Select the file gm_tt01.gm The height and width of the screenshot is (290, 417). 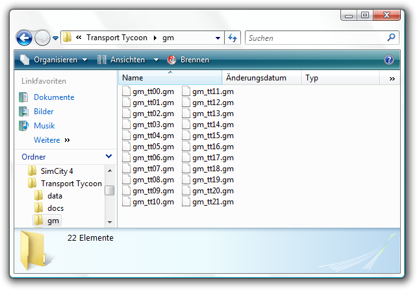[153, 103]
